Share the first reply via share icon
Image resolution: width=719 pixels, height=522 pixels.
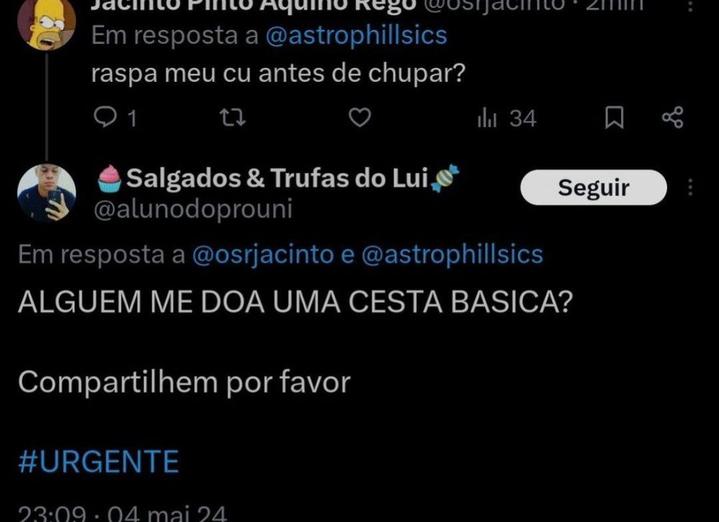[673, 117]
